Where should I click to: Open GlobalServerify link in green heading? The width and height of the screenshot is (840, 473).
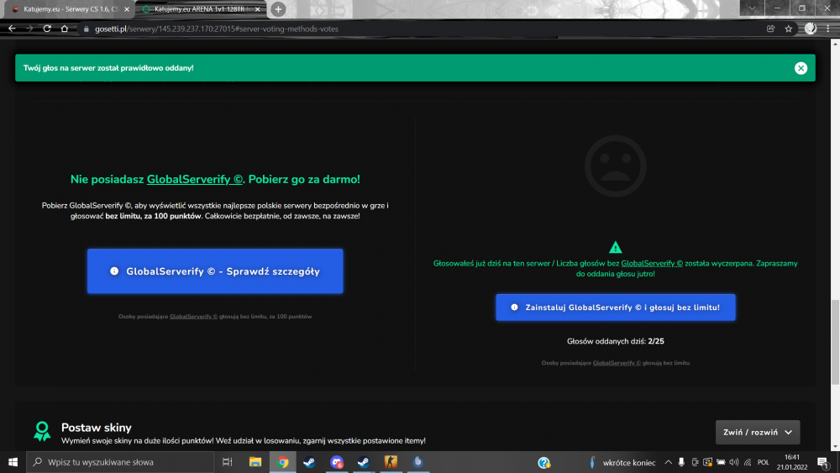195,180
